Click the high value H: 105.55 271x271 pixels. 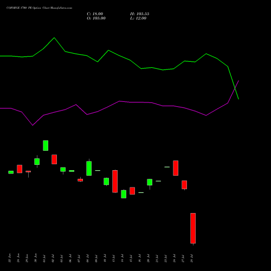(x=139, y=14)
